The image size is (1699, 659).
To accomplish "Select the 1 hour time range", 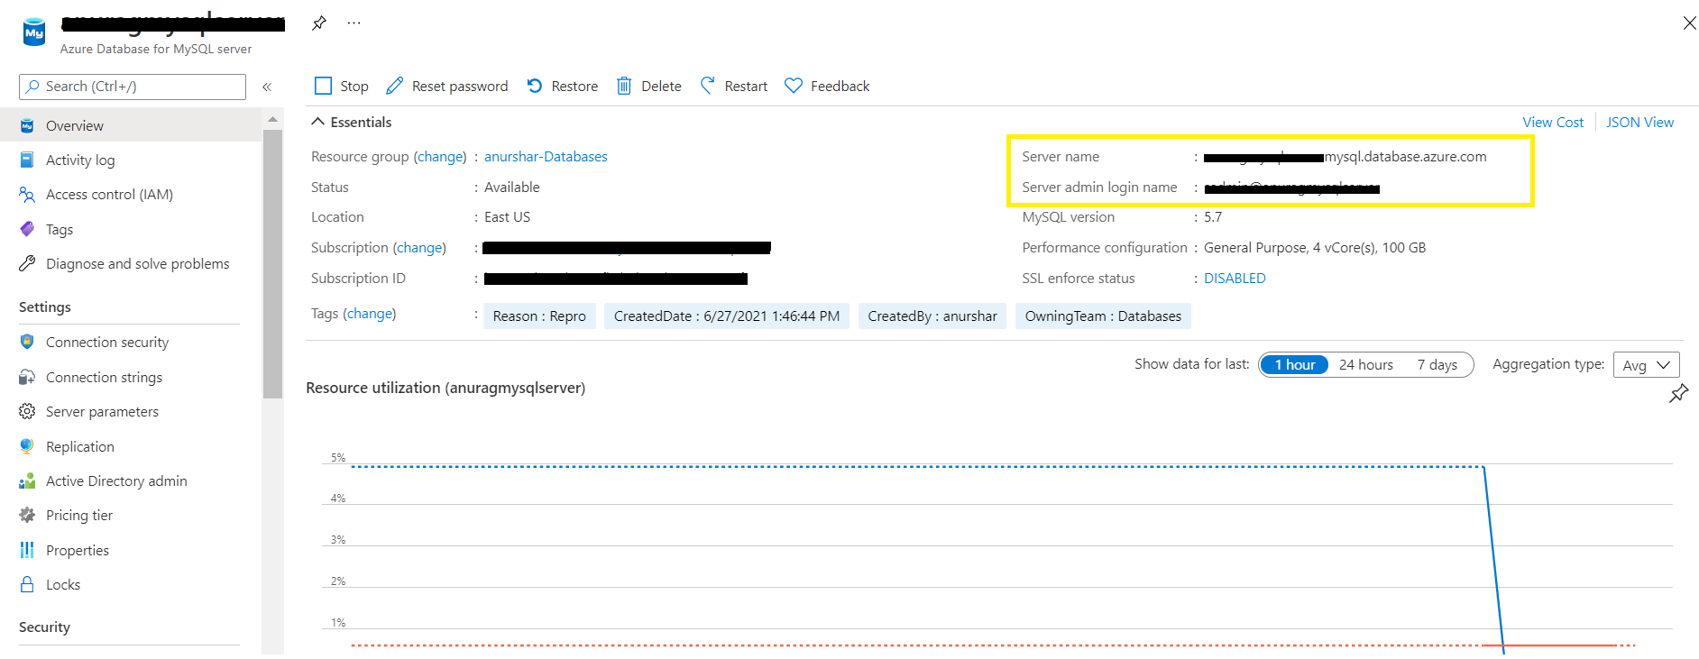I will (1294, 364).
